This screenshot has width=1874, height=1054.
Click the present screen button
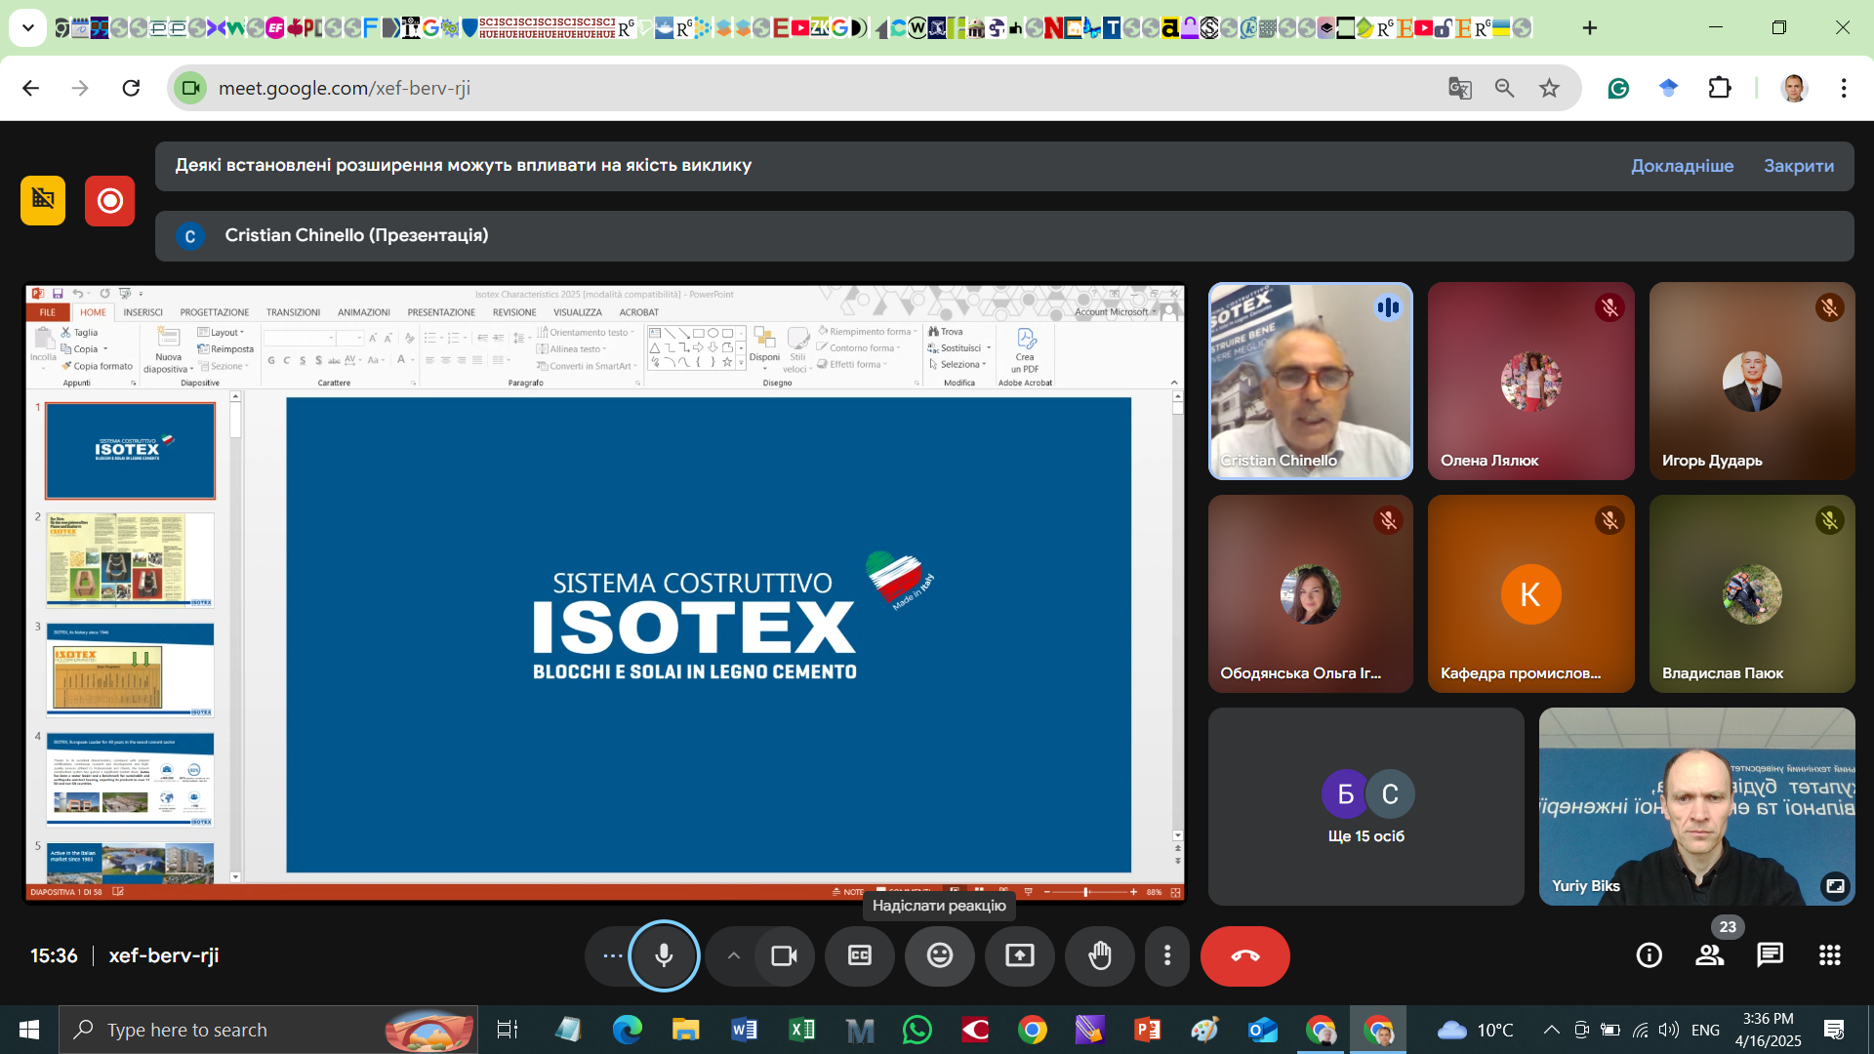1020,956
